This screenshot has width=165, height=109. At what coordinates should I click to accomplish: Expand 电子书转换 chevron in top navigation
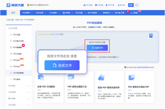pyautogui.click(x=99, y=13)
